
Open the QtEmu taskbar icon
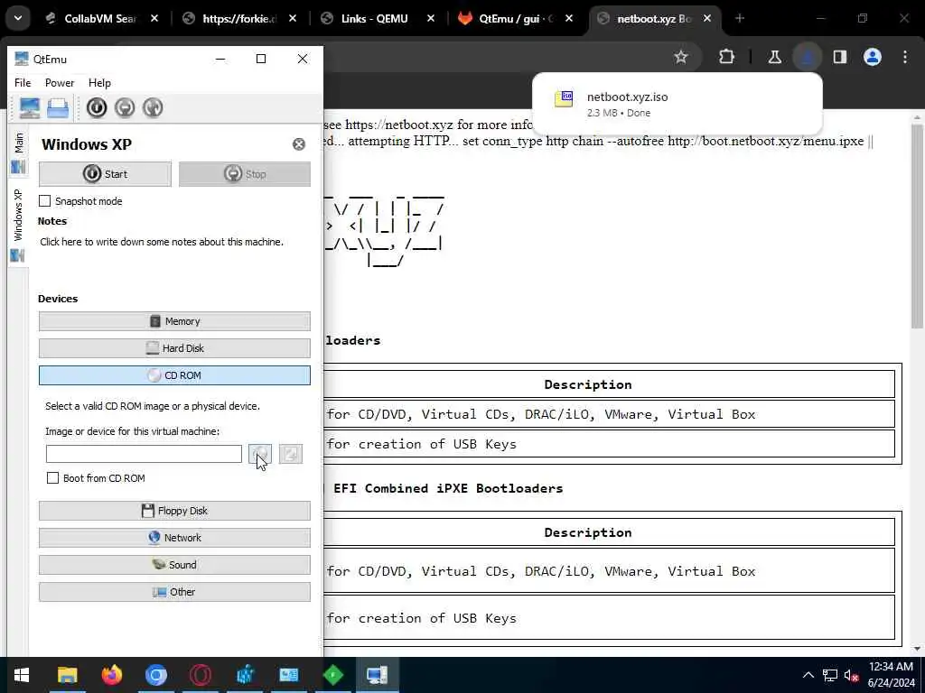point(377,675)
